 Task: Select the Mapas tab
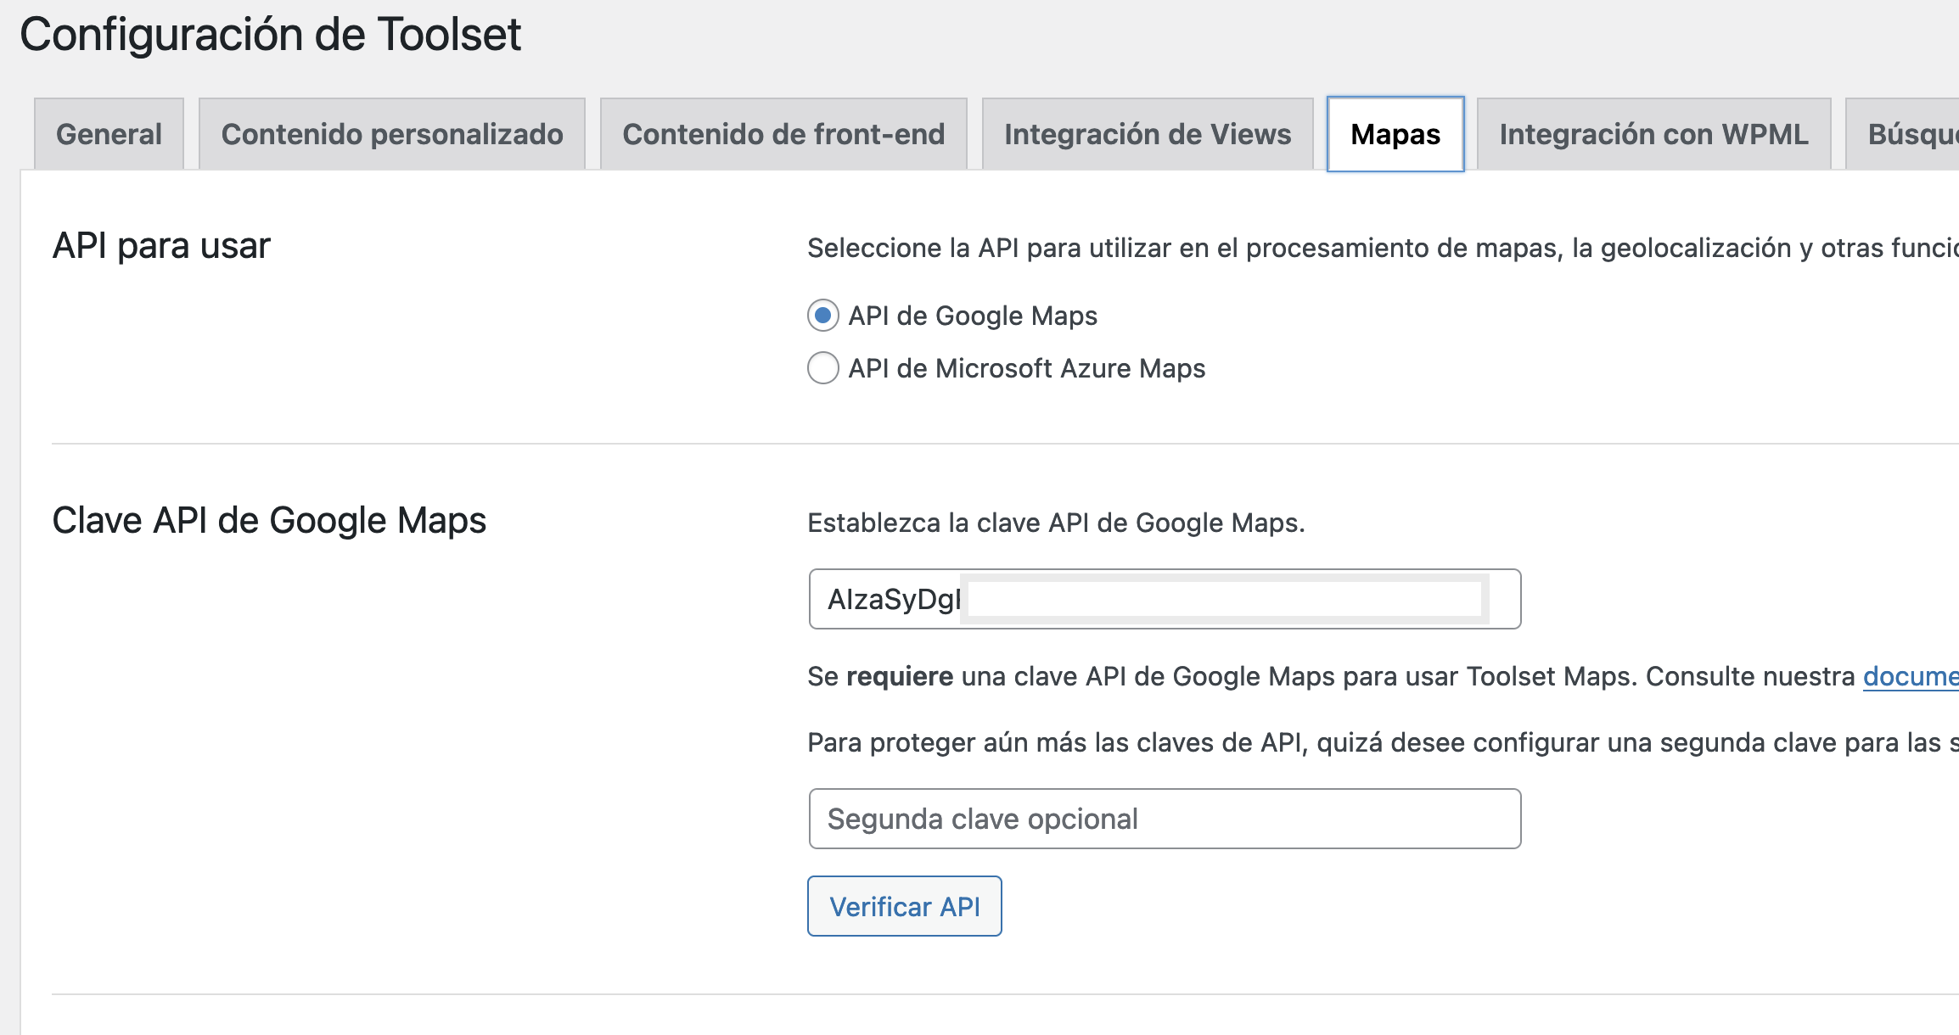(1395, 134)
